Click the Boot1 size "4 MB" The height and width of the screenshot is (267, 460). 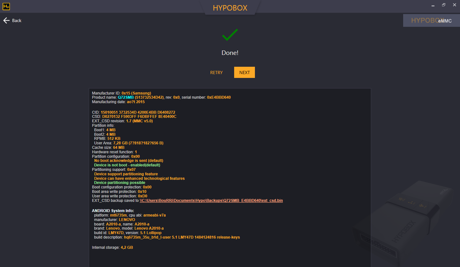(111, 130)
